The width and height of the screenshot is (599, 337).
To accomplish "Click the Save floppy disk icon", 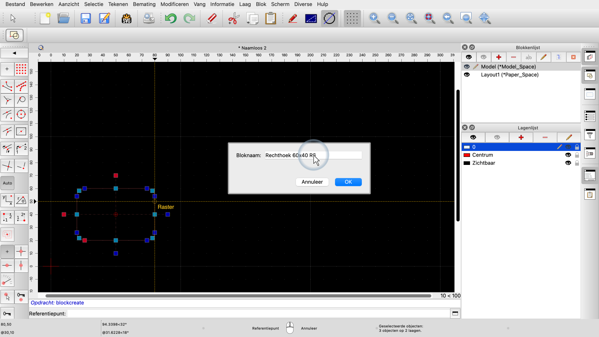I will click(x=86, y=18).
